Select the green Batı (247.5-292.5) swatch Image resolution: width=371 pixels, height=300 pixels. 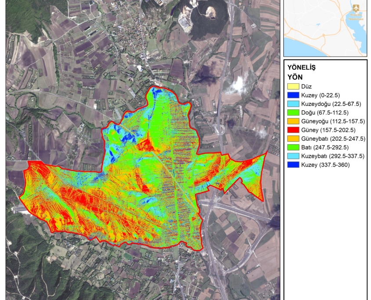[x=293, y=147]
